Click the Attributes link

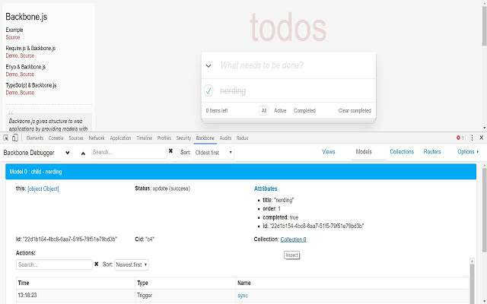(x=266, y=188)
